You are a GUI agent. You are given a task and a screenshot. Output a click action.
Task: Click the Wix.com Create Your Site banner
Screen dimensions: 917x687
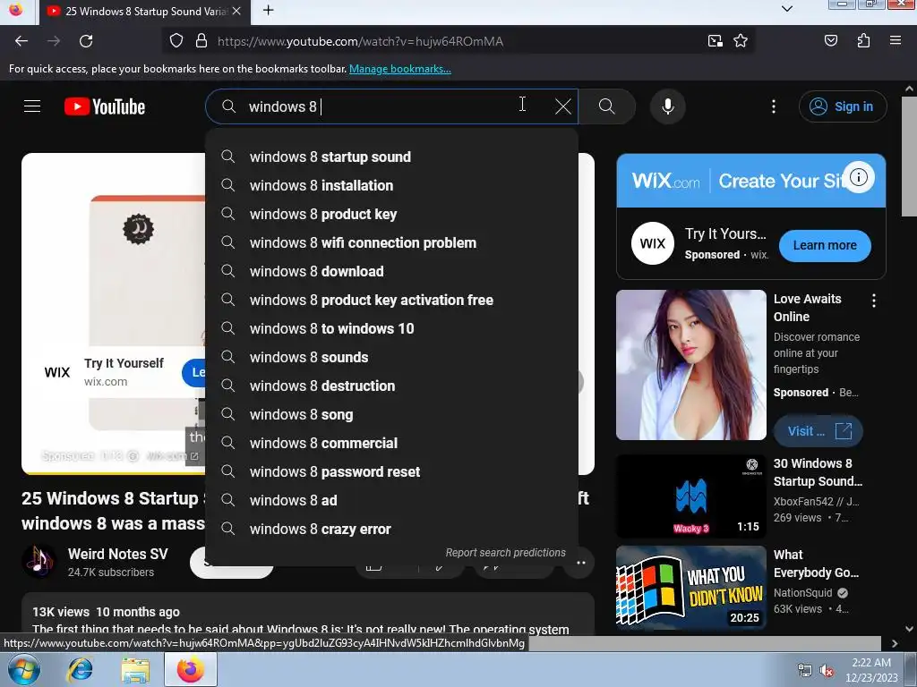(751, 181)
